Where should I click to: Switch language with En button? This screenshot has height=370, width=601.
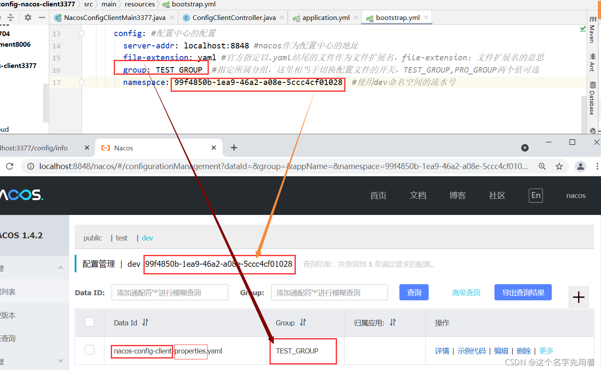(536, 195)
